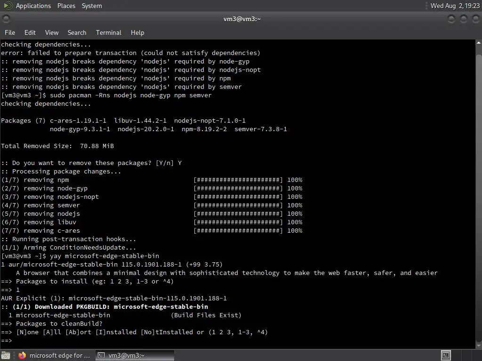Image resolution: width=482 pixels, height=361 pixels.
Task: Click the scrollbar up arrow in terminal
Action: click(479, 43)
